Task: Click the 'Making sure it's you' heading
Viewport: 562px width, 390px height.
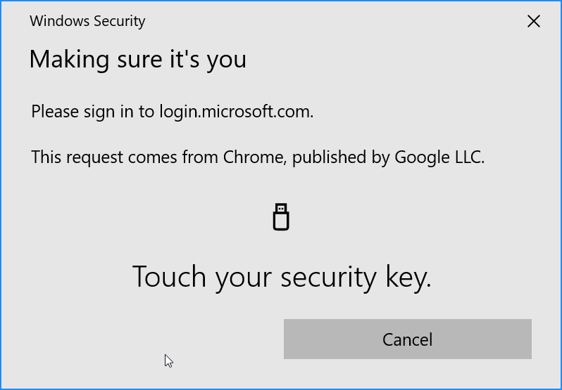Action: click(x=138, y=59)
